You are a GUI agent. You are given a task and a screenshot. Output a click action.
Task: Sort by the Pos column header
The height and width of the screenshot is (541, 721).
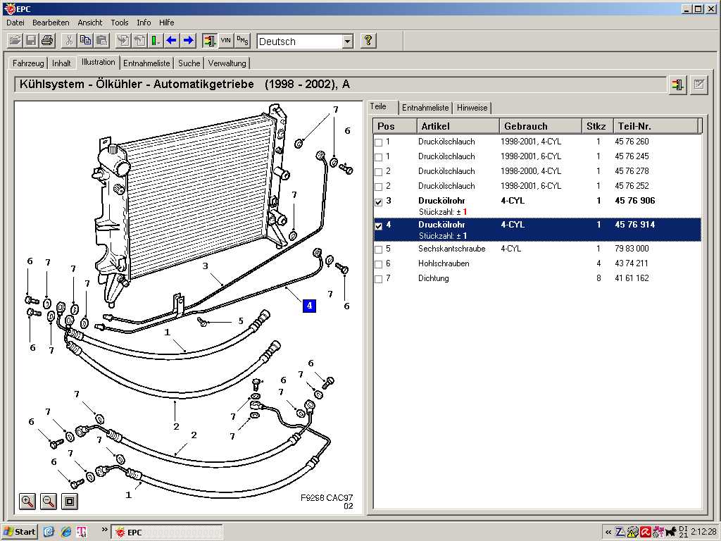pyautogui.click(x=395, y=126)
